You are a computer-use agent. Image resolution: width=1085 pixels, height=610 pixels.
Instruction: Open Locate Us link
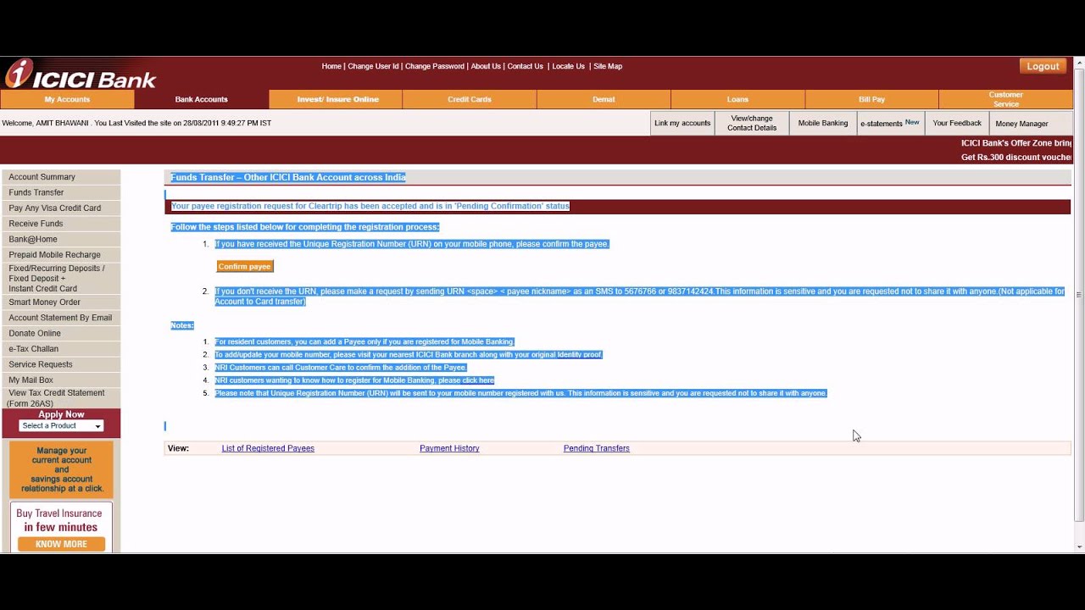568,66
